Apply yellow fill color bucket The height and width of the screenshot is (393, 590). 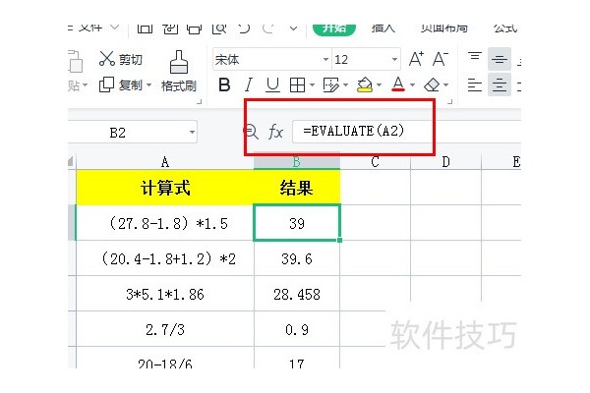coord(365,85)
